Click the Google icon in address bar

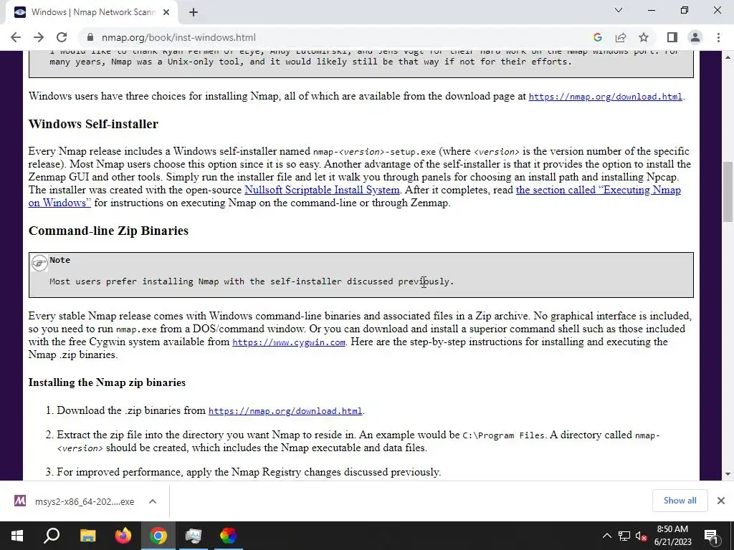pyautogui.click(x=597, y=37)
